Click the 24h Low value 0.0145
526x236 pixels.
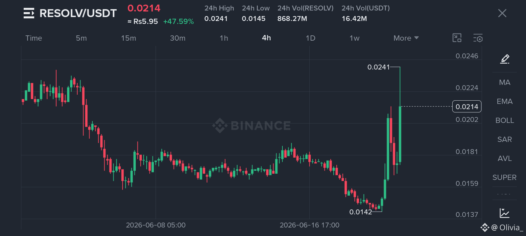(254, 19)
